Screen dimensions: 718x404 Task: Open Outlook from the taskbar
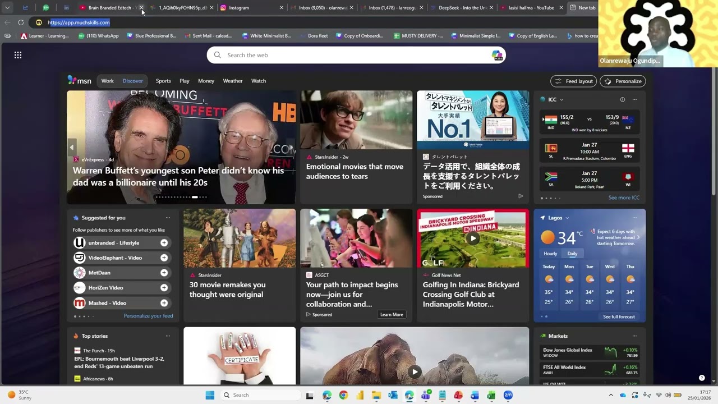(393, 395)
